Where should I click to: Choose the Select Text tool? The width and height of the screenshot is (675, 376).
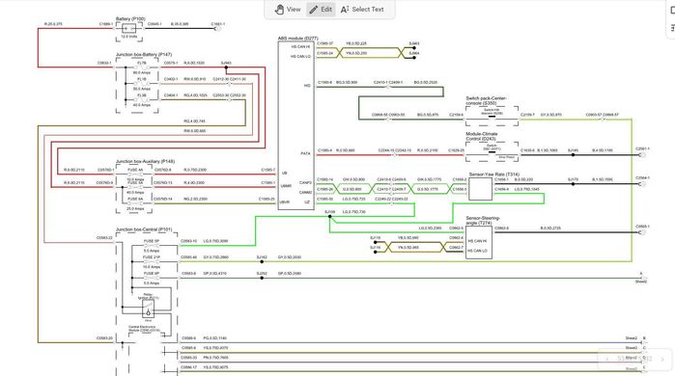coord(362,9)
